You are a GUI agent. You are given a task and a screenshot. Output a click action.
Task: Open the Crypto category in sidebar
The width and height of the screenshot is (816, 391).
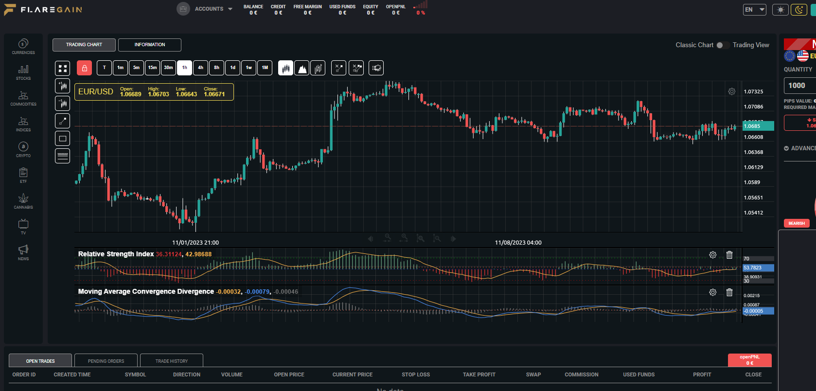click(x=23, y=149)
